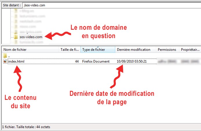201x131 pixels.
Task: Click the Firefox icon next to index.html
Action: point(5,61)
